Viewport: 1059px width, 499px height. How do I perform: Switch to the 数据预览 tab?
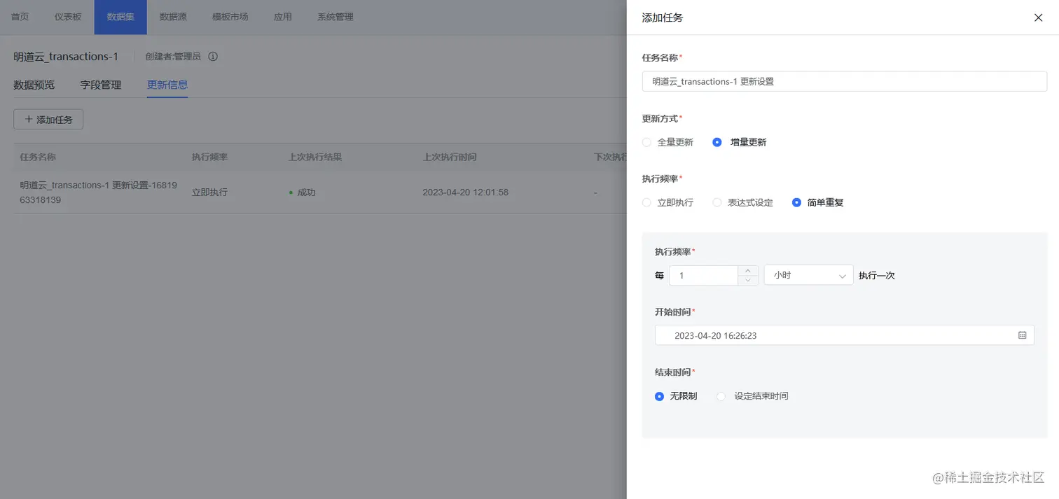[34, 85]
